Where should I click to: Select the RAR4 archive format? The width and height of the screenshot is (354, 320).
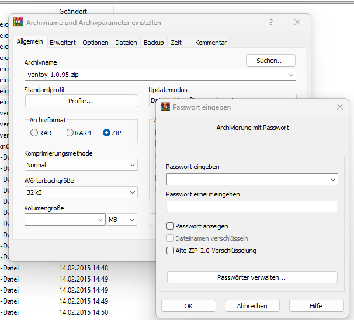(x=78, y=133)
